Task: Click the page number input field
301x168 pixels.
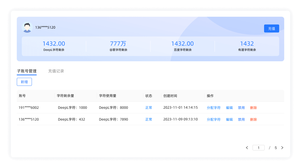Action: (258, 148)
